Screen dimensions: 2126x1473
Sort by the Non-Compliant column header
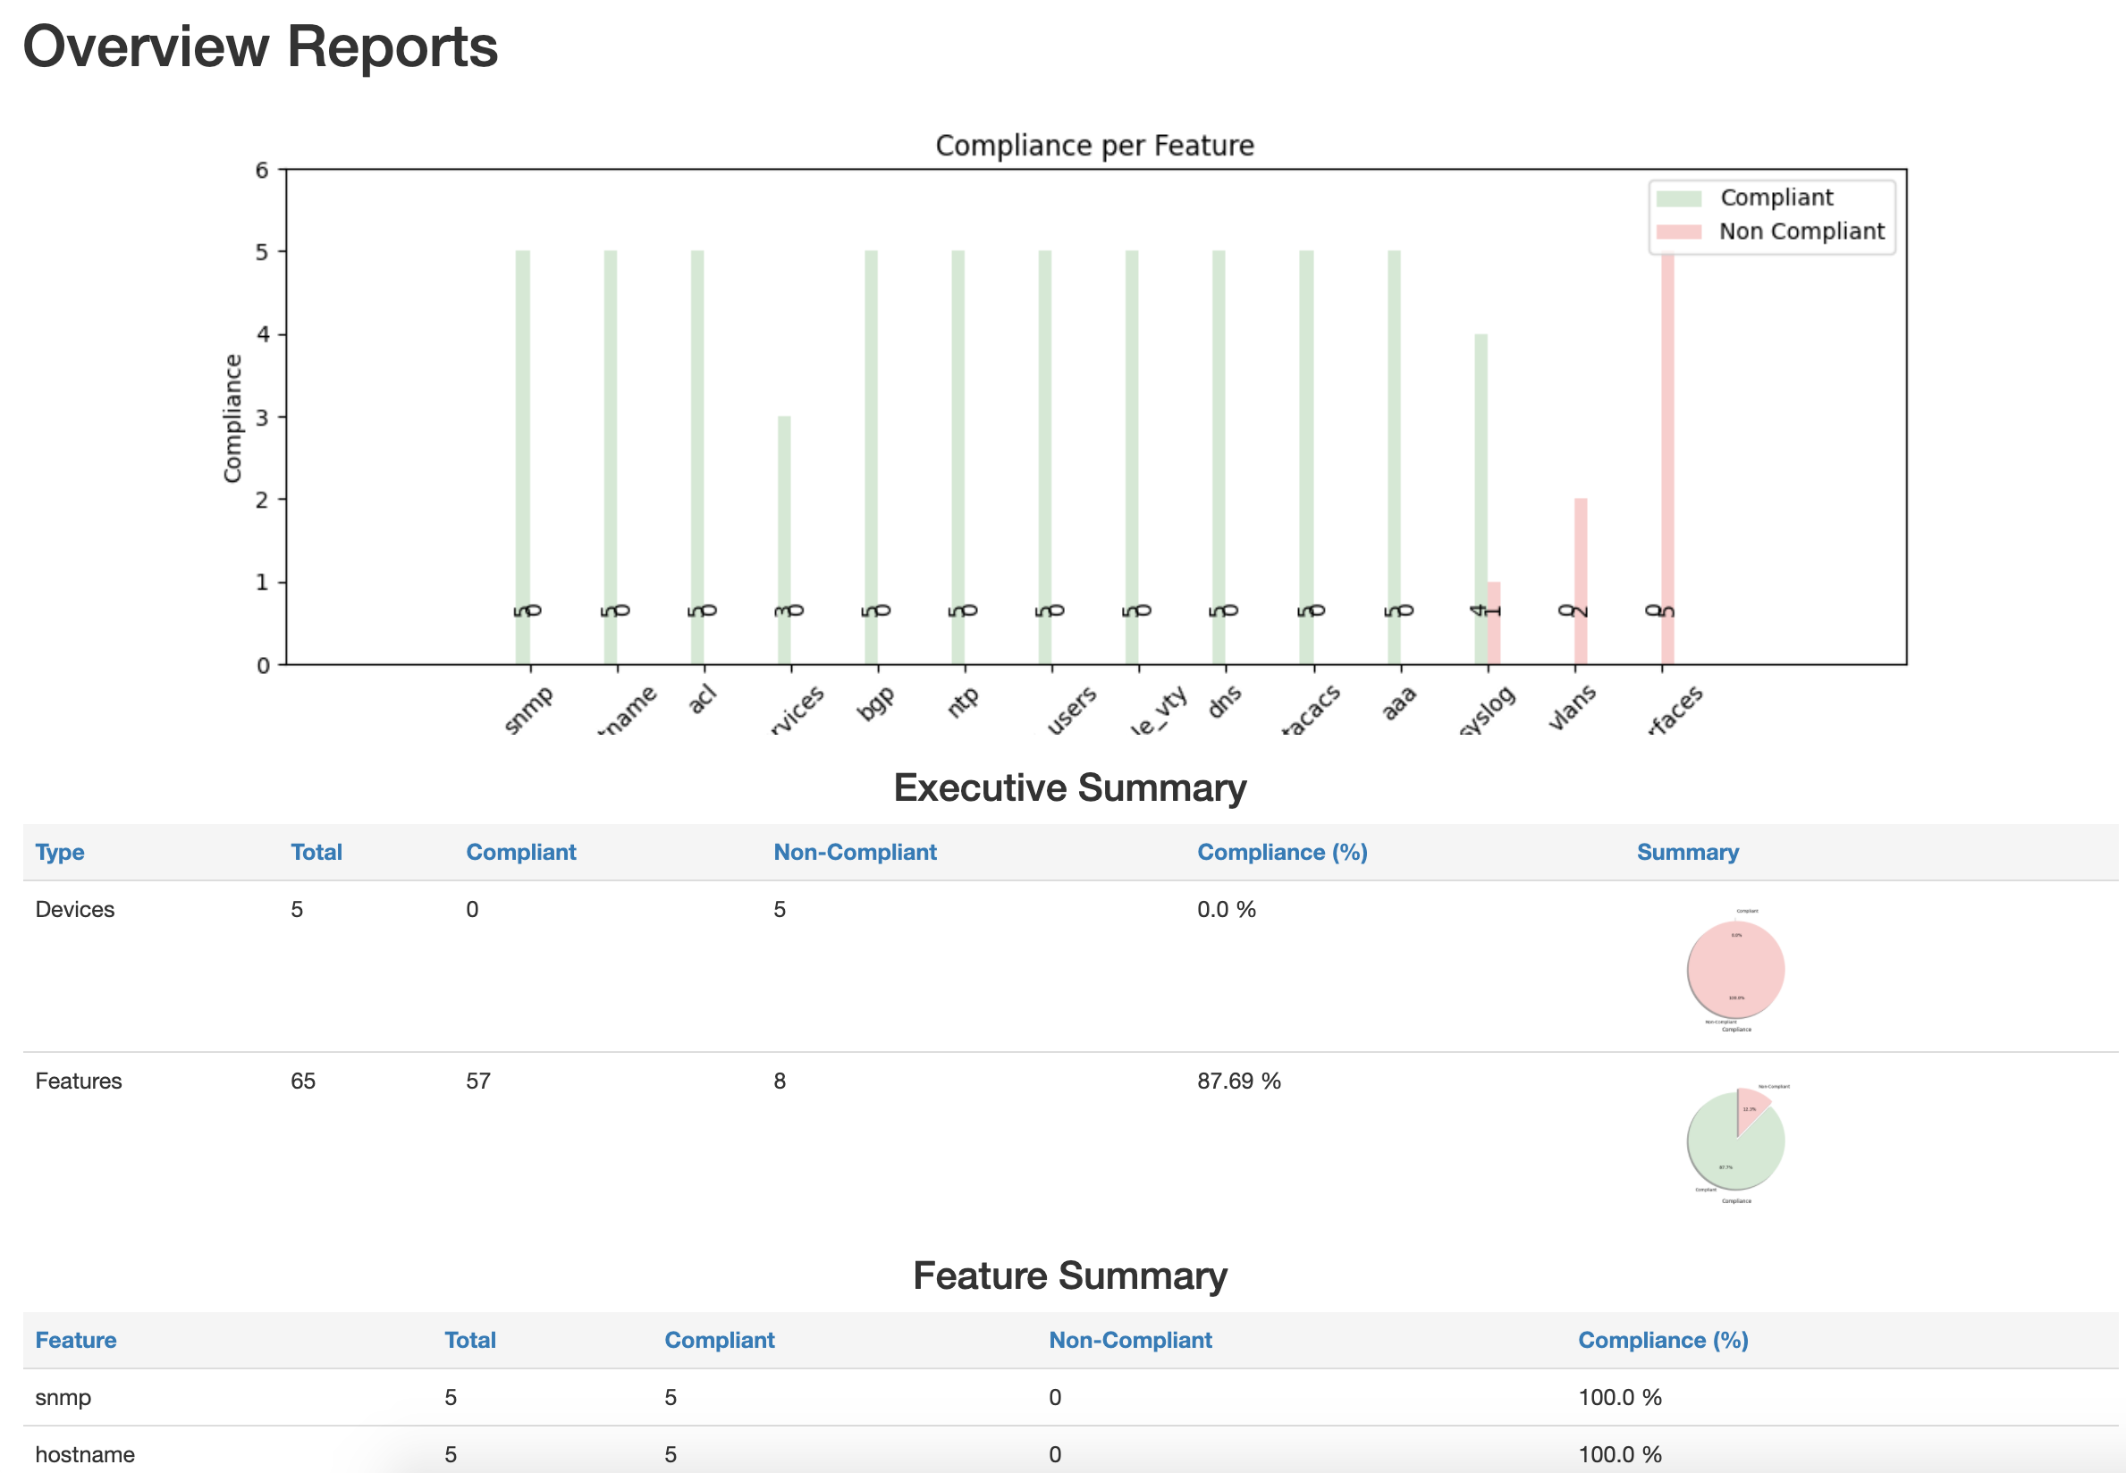click(854, 851)
